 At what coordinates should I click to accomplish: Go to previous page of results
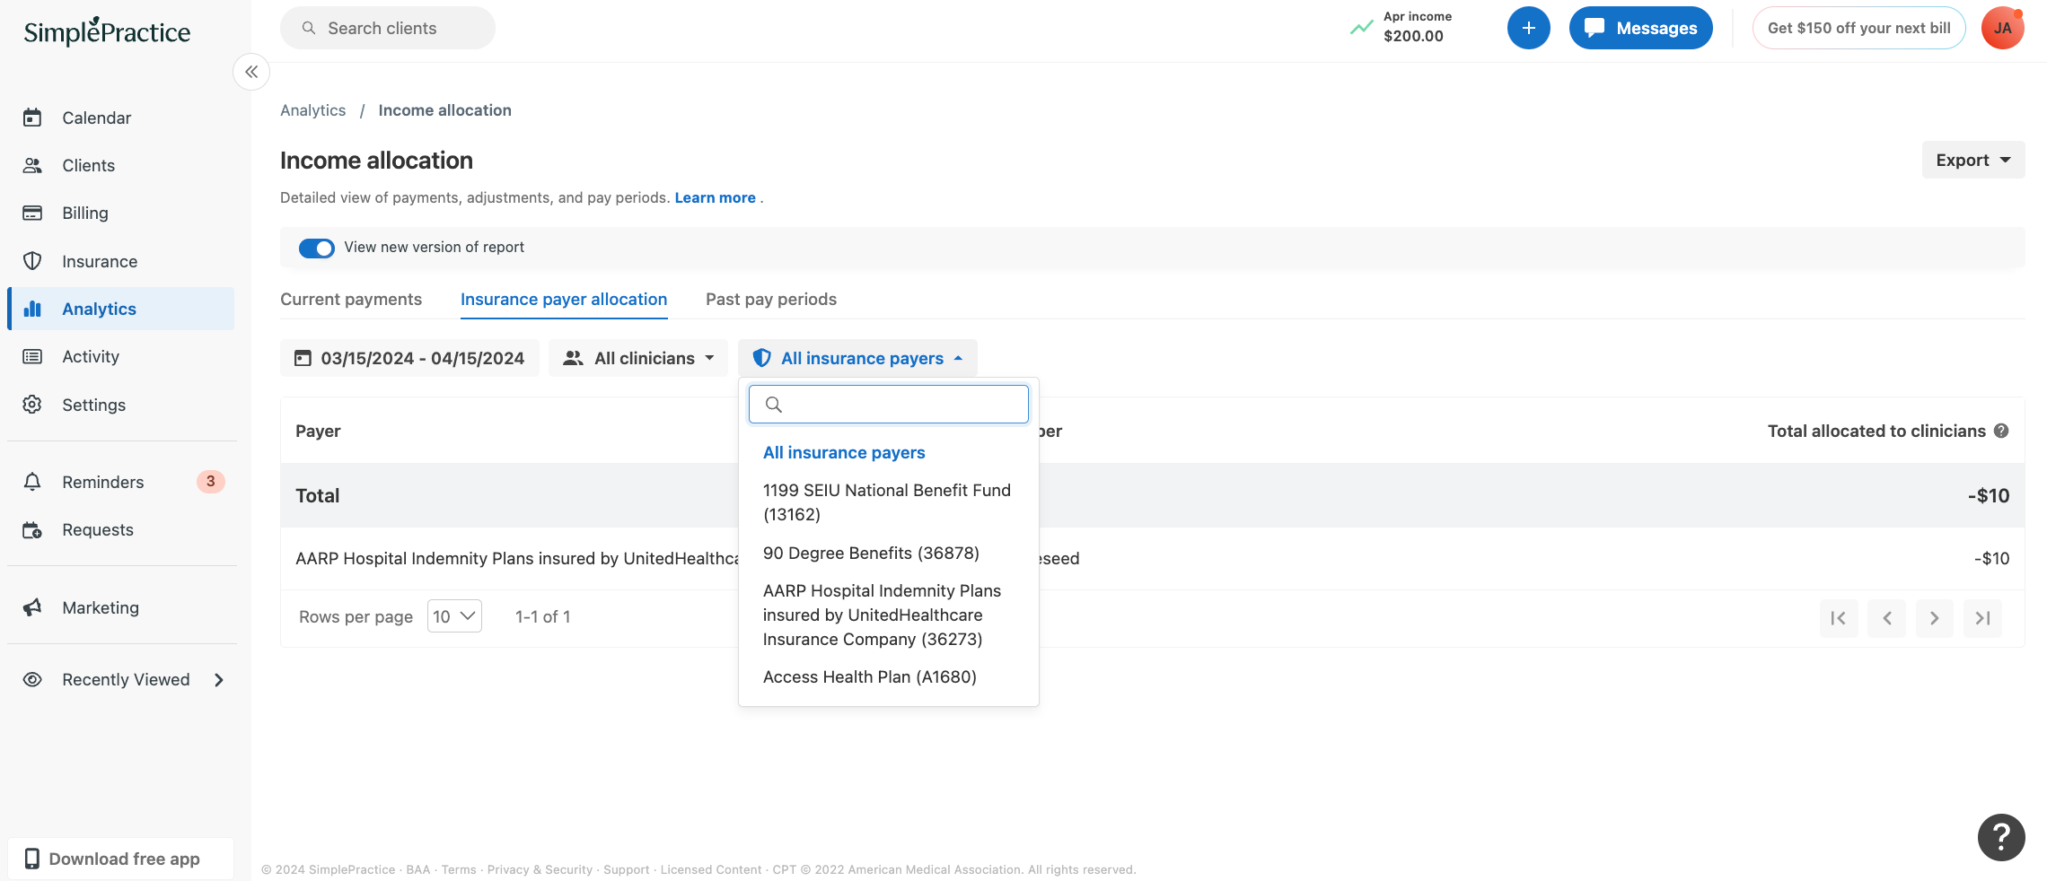click(x=1886, y=618)
